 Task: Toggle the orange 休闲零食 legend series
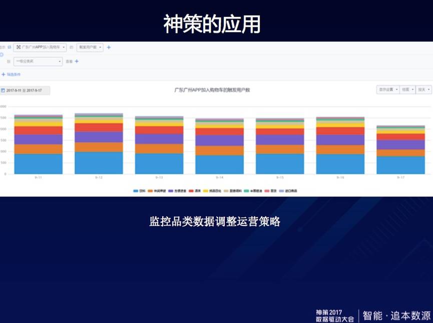(x=157, y=191)
